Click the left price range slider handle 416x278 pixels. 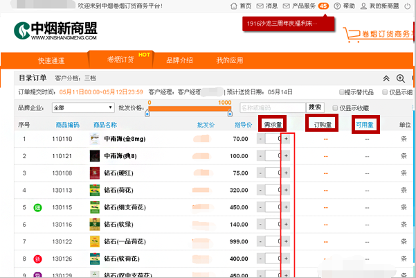pos(147,113)
